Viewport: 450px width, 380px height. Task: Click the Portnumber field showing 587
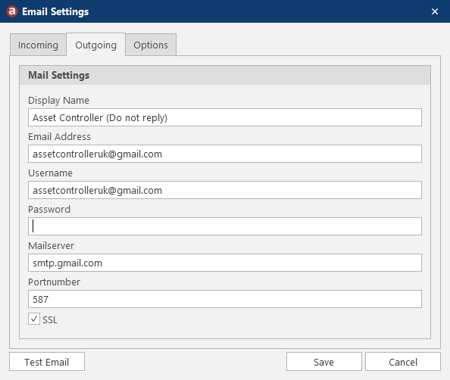point(225,299)
